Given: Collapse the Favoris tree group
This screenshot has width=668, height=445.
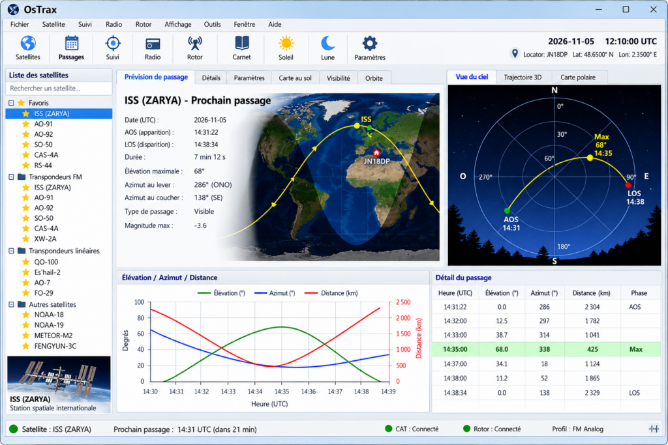Looking at the screenshot, I should (x=11, y=103).
